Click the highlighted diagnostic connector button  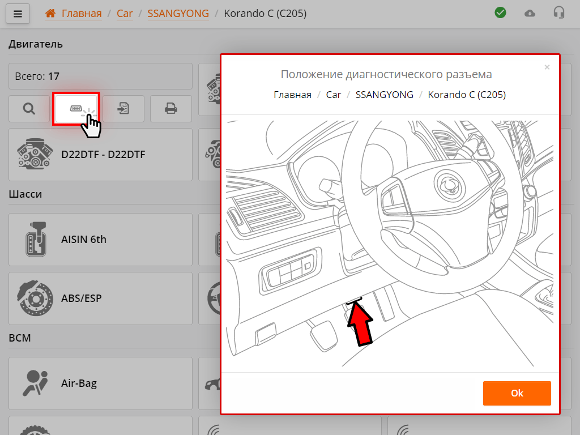pyautogui.click(x=76, y=109)
